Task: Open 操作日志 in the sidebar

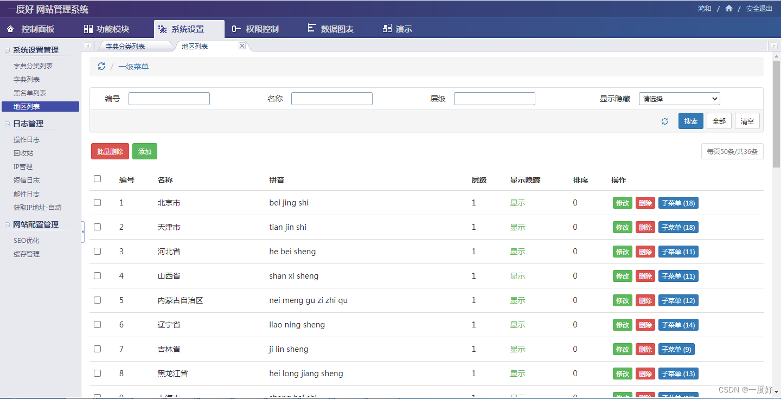Action: pyautogui.click(x=27, y=140)
